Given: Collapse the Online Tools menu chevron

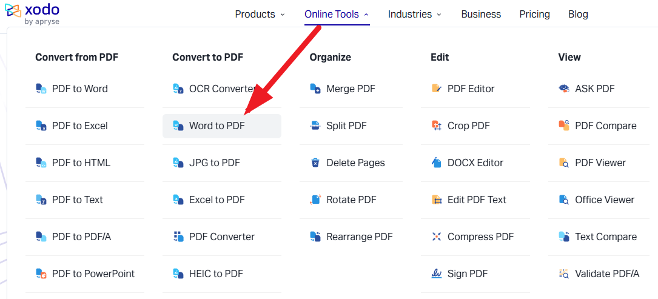Looking at the screenshot, I should (x=366, y=15).
